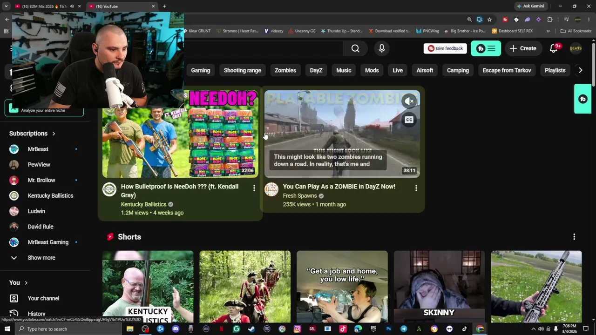Screen dimensions: 596x335
Task: Play the NeeDoh video thumbnail
Action: coord(180,134)
